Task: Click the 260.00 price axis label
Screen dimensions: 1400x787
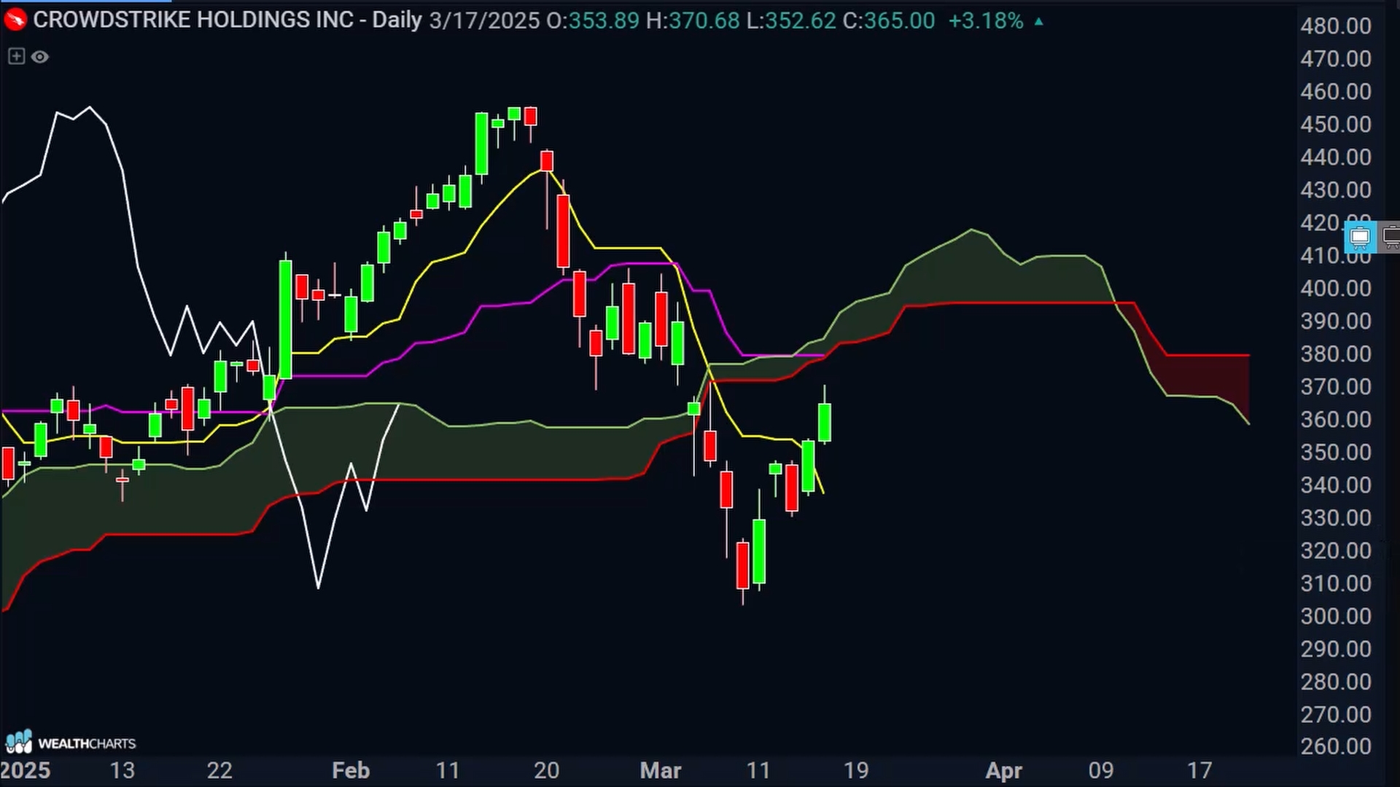Action: pyautogui.click(x=1336, y=747)
